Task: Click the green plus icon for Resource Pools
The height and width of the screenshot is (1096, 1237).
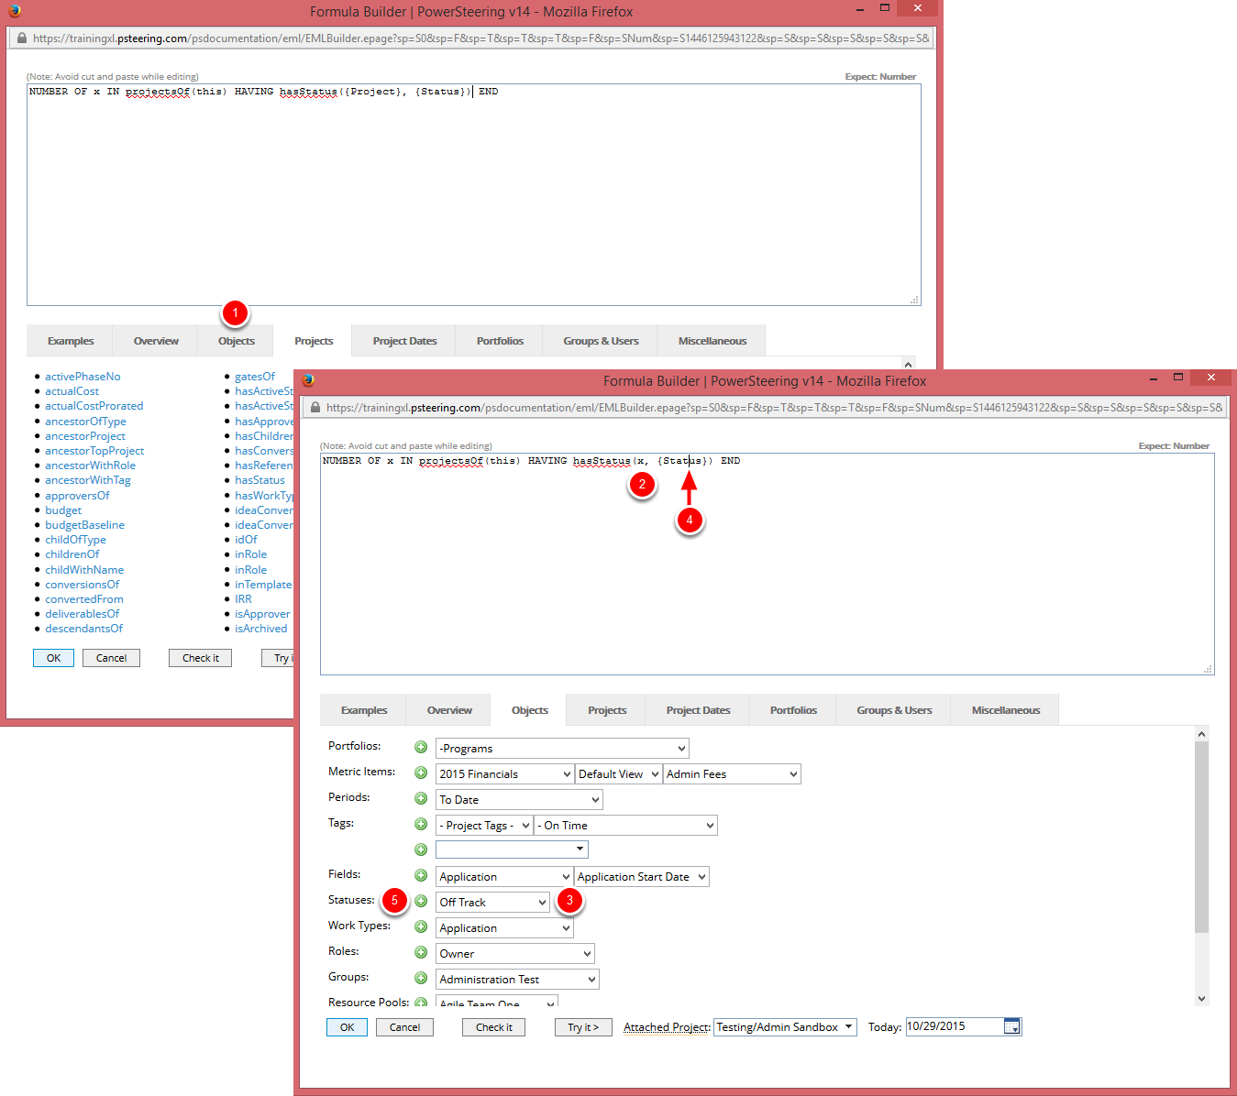Action: pyautogui.click(x=421, y=1003)
